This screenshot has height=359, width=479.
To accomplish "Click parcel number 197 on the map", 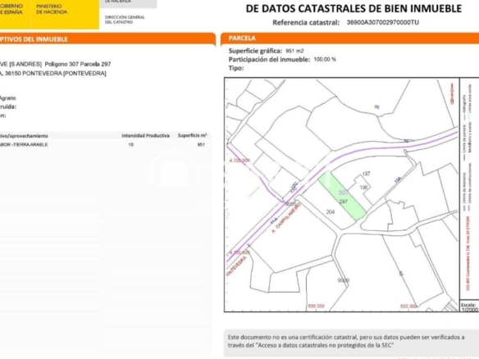I will 366,174.
